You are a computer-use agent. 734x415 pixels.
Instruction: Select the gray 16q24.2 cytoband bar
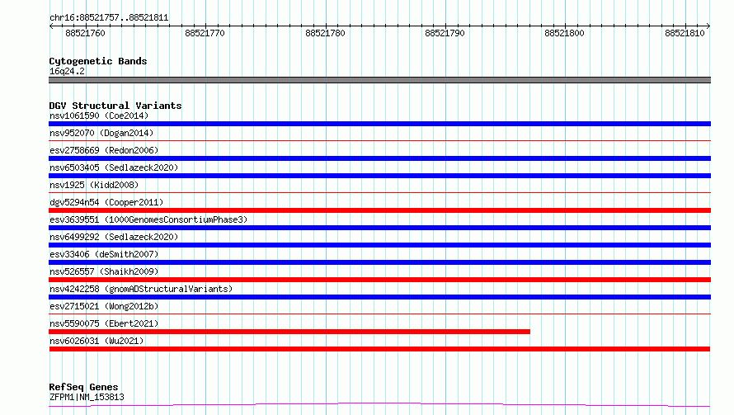click(379, 80)
